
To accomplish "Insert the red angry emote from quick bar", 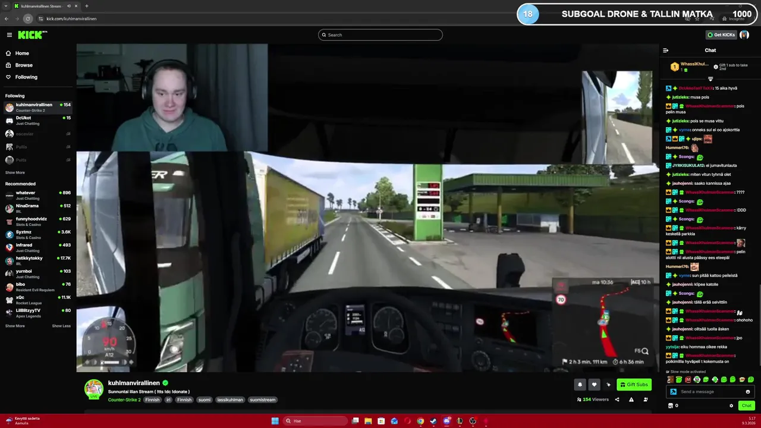I will click(688, 379).
